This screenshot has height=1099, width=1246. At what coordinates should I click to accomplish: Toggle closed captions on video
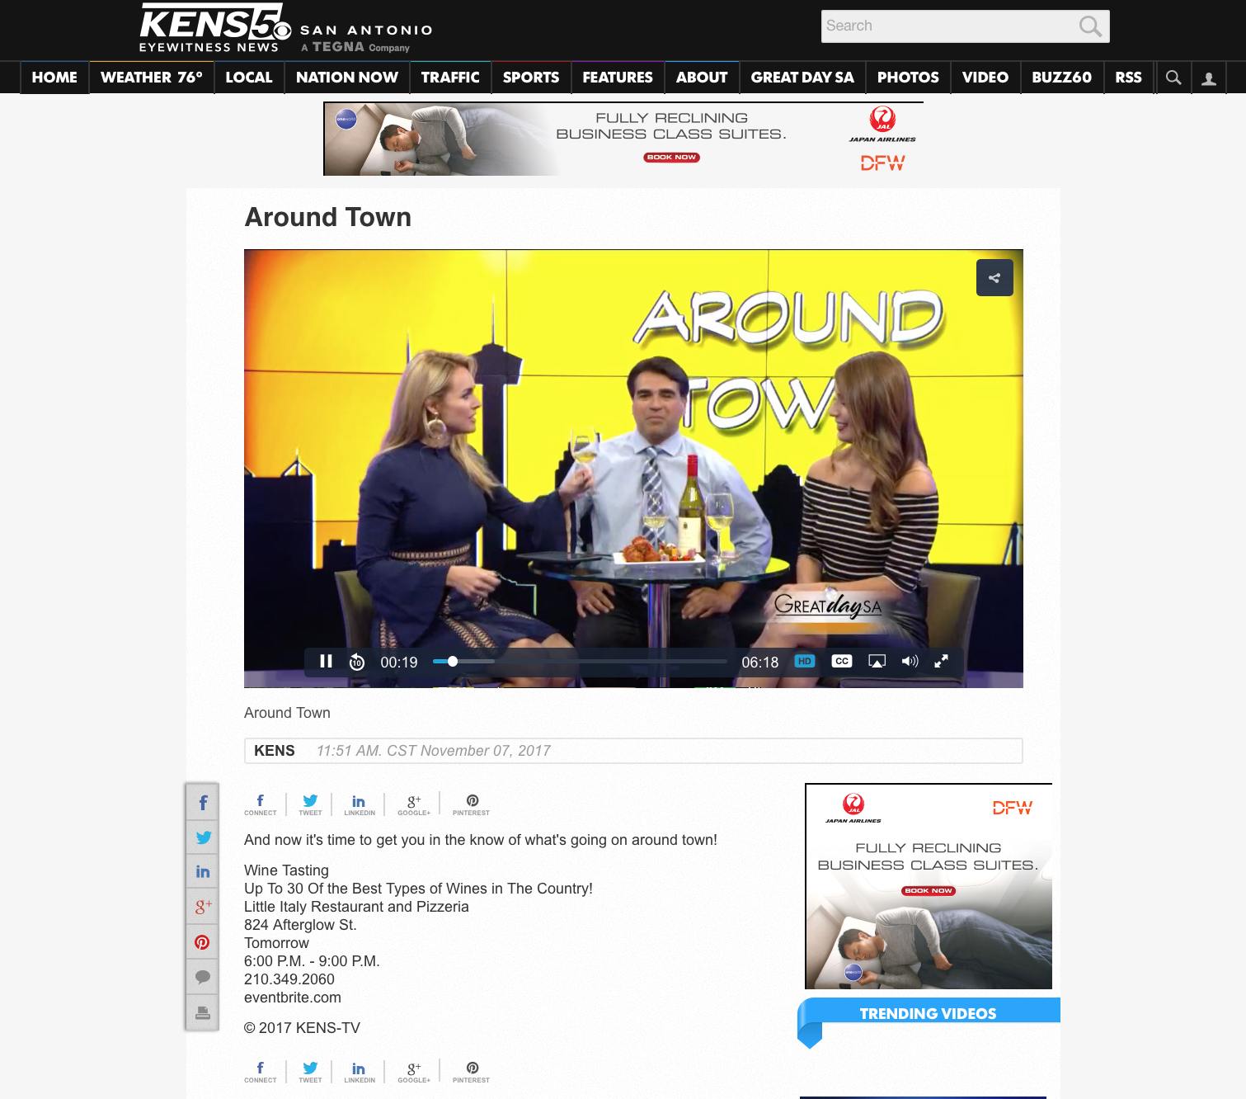click(841, 662)
